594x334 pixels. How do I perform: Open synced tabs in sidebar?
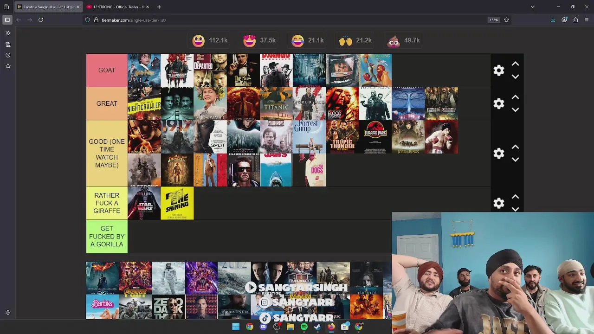coord(8,44)
